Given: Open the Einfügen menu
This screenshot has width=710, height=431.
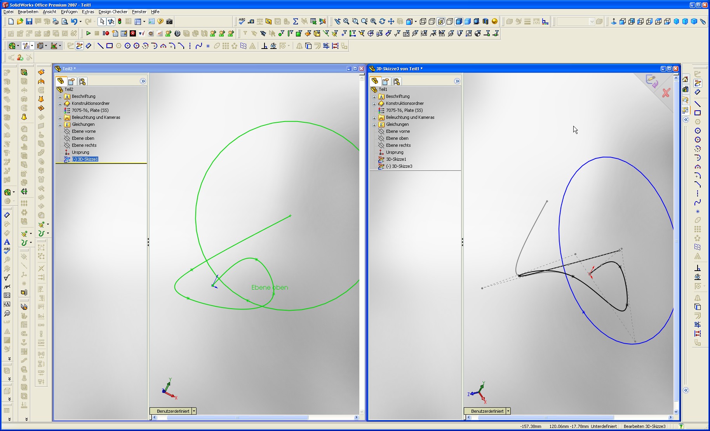Looking at the screenshot, I should click(x=69, y=12).
